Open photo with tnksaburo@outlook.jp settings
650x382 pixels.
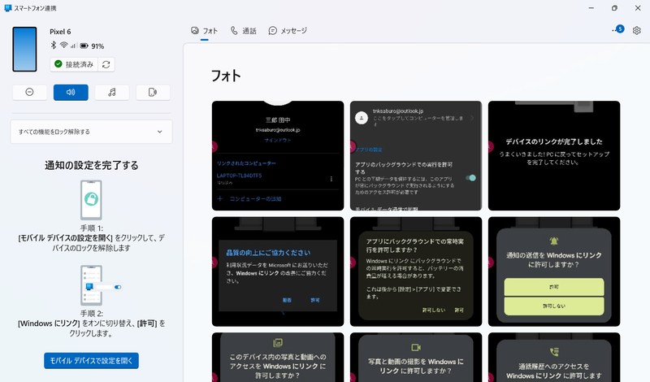pyautogui.click(x=416, y=155)
